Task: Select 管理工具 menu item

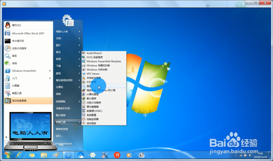Action: [68, 122]
